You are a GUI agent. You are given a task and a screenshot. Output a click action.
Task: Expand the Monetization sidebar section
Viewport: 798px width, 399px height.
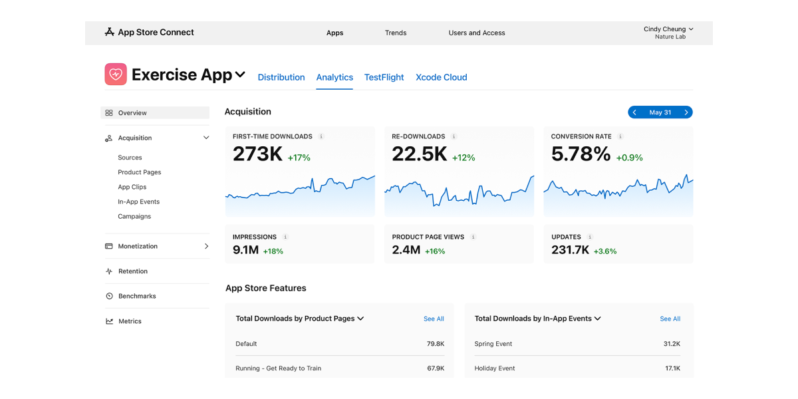(x=206, y=246)
